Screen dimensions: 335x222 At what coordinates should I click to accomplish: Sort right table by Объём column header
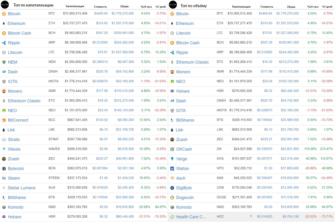(291, 7)
